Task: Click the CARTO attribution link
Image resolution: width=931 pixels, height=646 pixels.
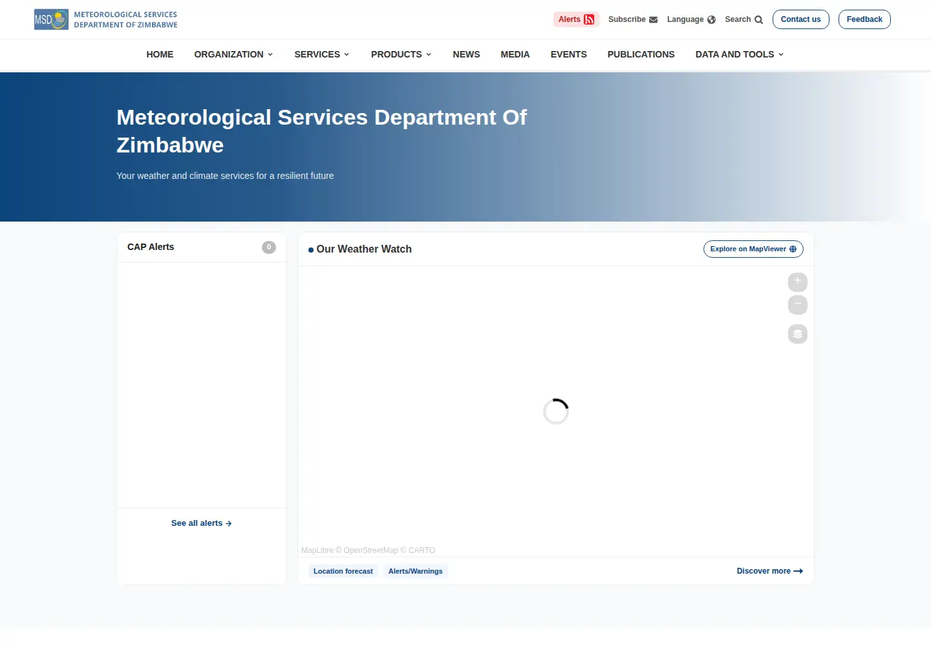Action: click(x=422, y=550)
